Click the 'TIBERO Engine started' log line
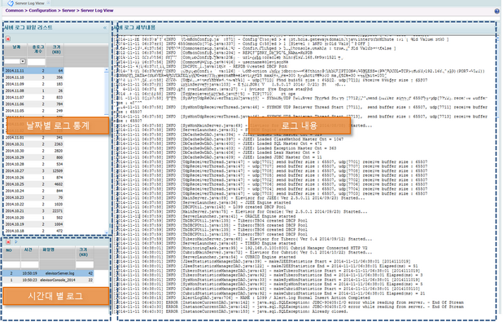The width and height of the screenshot is (503, 322). coord(205,244)
